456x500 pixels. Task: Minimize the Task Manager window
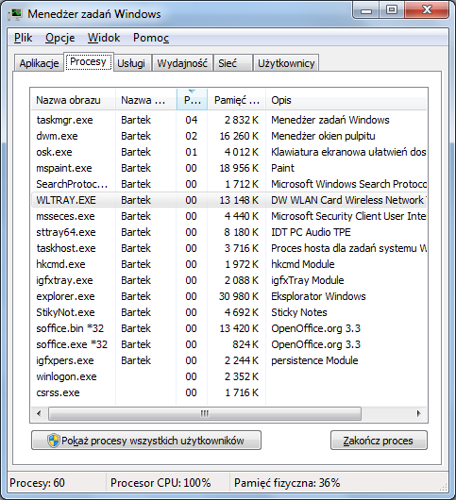point(366,10)
